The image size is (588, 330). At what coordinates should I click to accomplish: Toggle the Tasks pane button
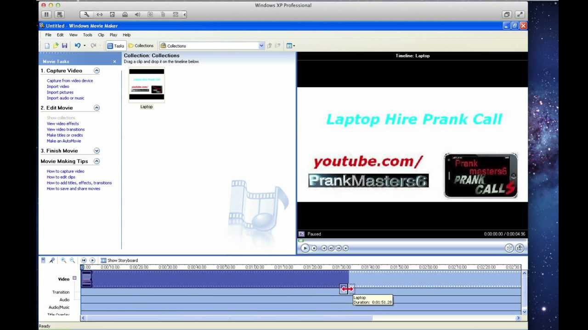115,46
